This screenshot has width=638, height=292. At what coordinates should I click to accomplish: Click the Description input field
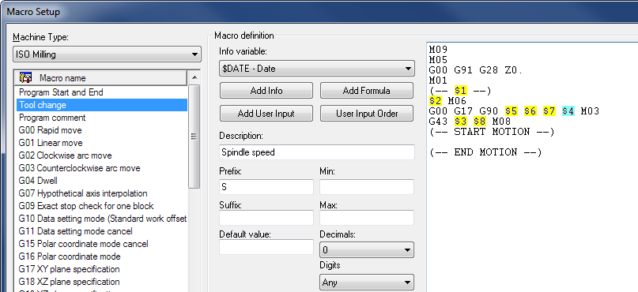tap(316, 152)
